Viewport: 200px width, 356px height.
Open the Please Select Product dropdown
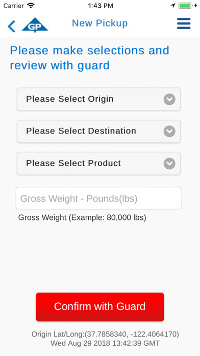pos(99,164)
